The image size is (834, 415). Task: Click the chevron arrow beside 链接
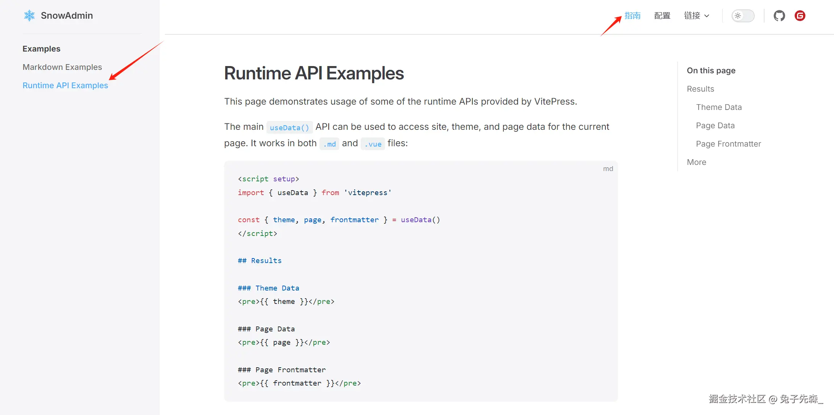[x=707, y=16]
